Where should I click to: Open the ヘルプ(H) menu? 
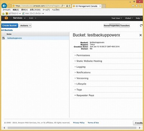[x=56, y=10]
